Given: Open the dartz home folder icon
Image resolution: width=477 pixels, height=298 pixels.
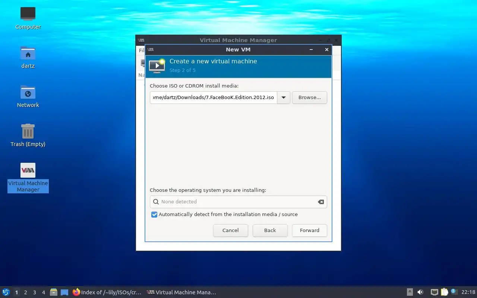Looking at the screenshot, I should pyautogui.click(x=28, y=57).
